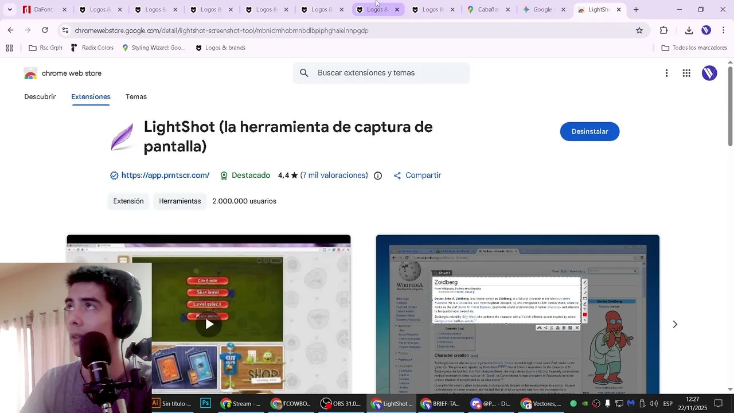This screenshot has width=734, height=413.
Task: Open OBS 31.0 from the taskbar
Action: pyautogui.click(x=341, y=404)
